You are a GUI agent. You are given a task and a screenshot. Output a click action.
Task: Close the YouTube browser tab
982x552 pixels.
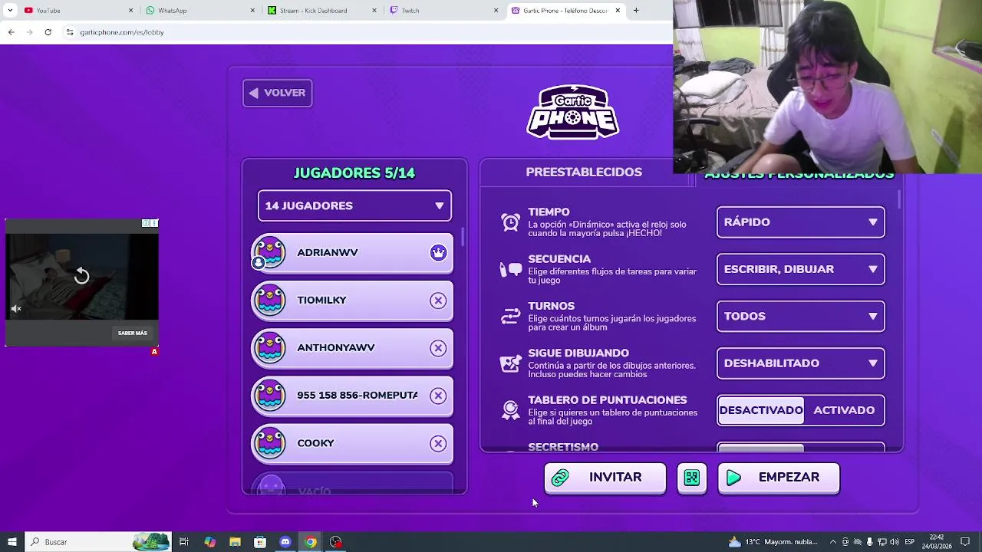[130, 10]
